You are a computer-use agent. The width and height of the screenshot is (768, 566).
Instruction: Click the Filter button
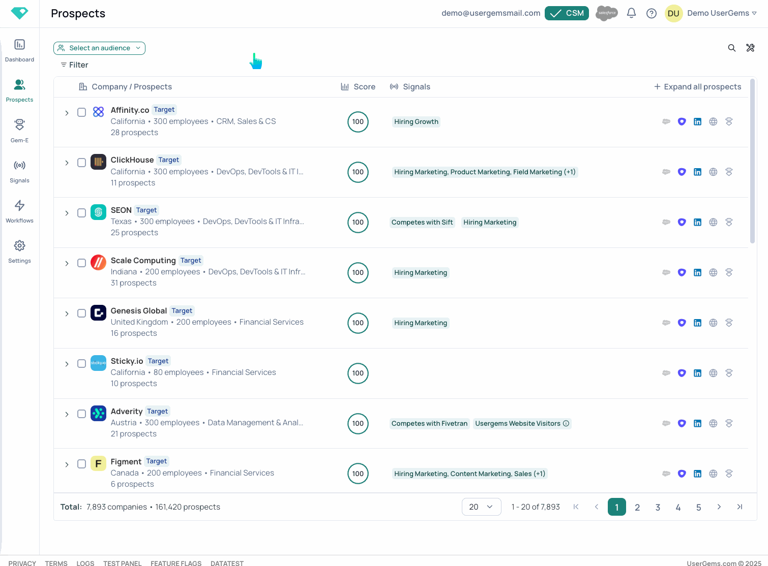point(74,65)
